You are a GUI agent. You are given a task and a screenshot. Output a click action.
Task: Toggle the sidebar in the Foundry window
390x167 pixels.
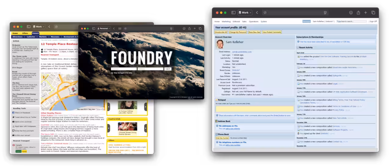pos(94,29)
